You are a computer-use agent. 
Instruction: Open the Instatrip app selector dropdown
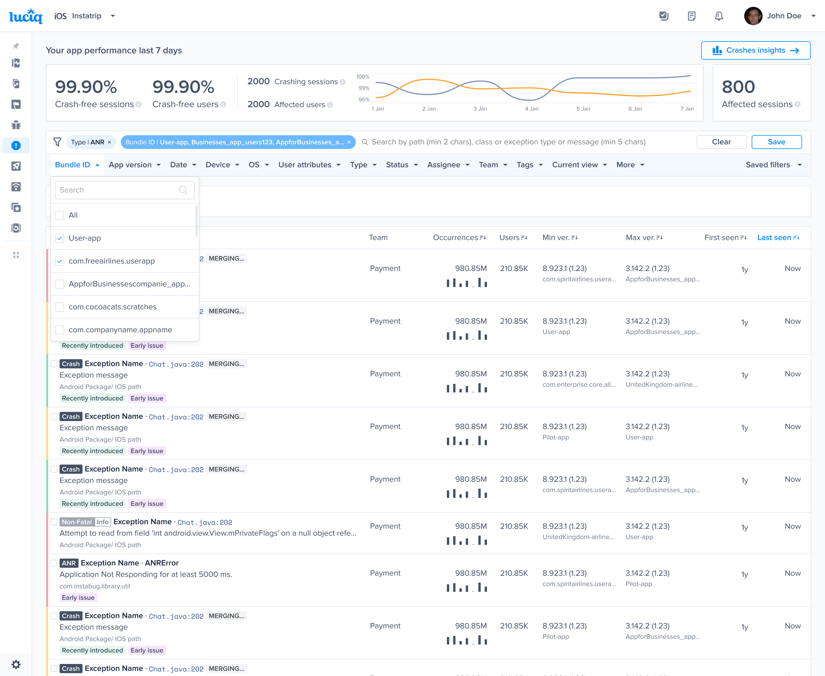click(x=113, y=16)
